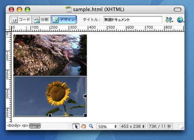Click the sunflower image

50,96
